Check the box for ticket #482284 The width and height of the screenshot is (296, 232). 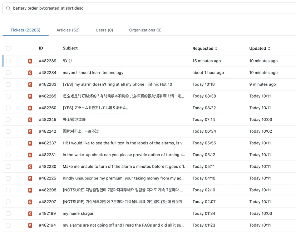coord(8,73)
